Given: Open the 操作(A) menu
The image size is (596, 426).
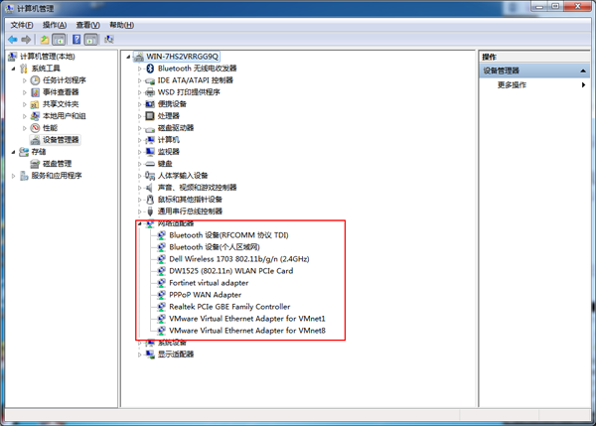Looking at the screenshot, I should pos(55,25).
